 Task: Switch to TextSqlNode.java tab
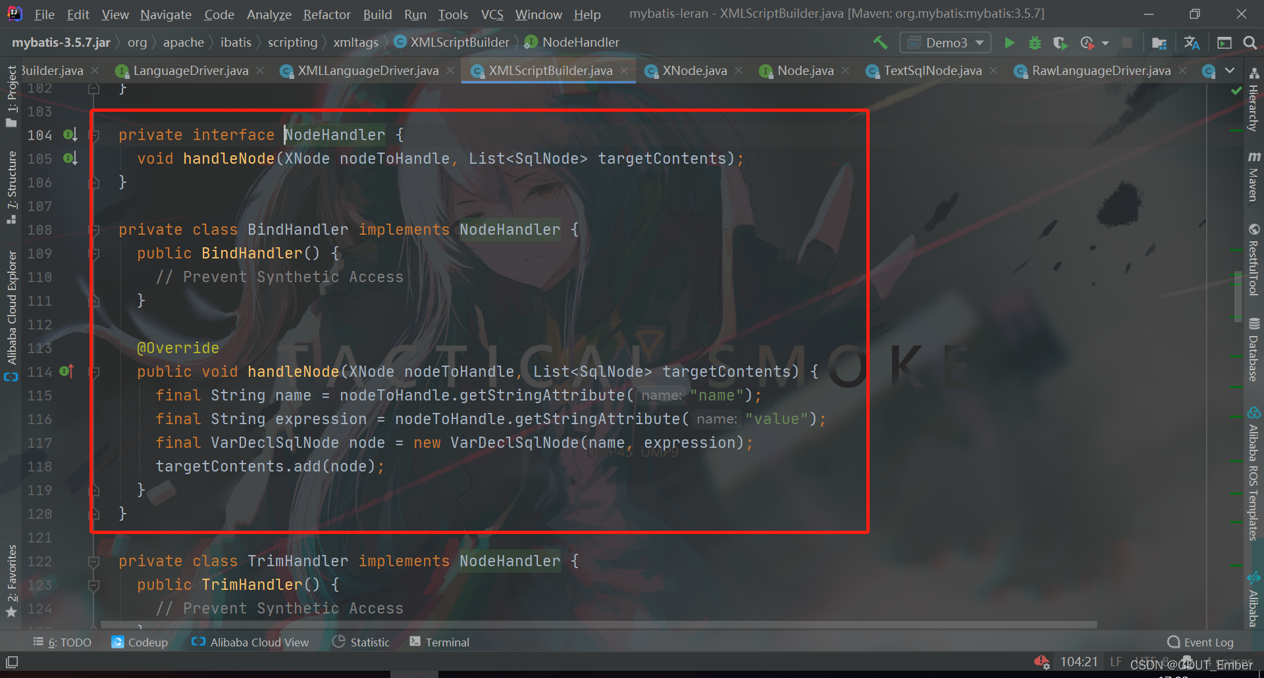click(x=932, y=70)
